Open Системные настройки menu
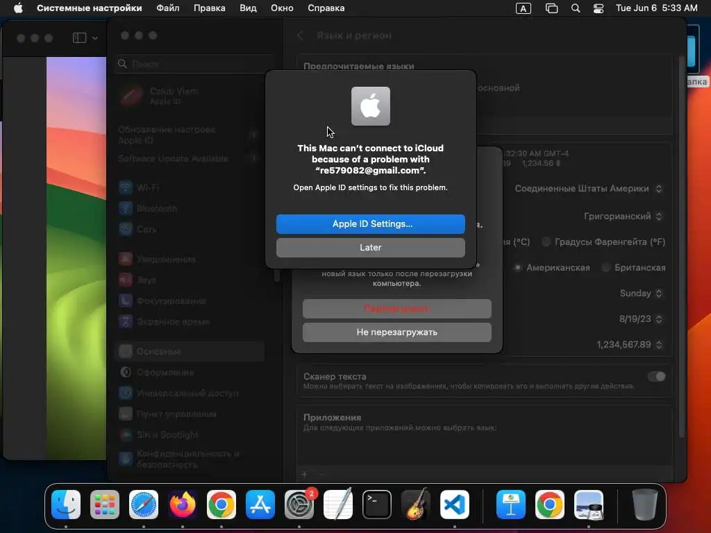Screen dimensions: 711x533 90,8
